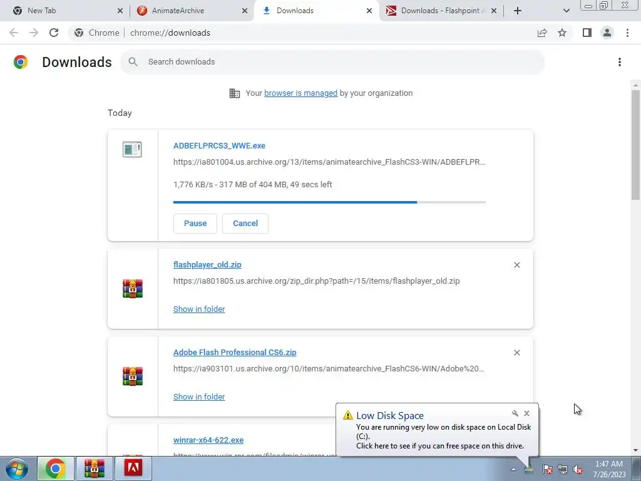Click the Low Disk Space notification balloon

437,430
